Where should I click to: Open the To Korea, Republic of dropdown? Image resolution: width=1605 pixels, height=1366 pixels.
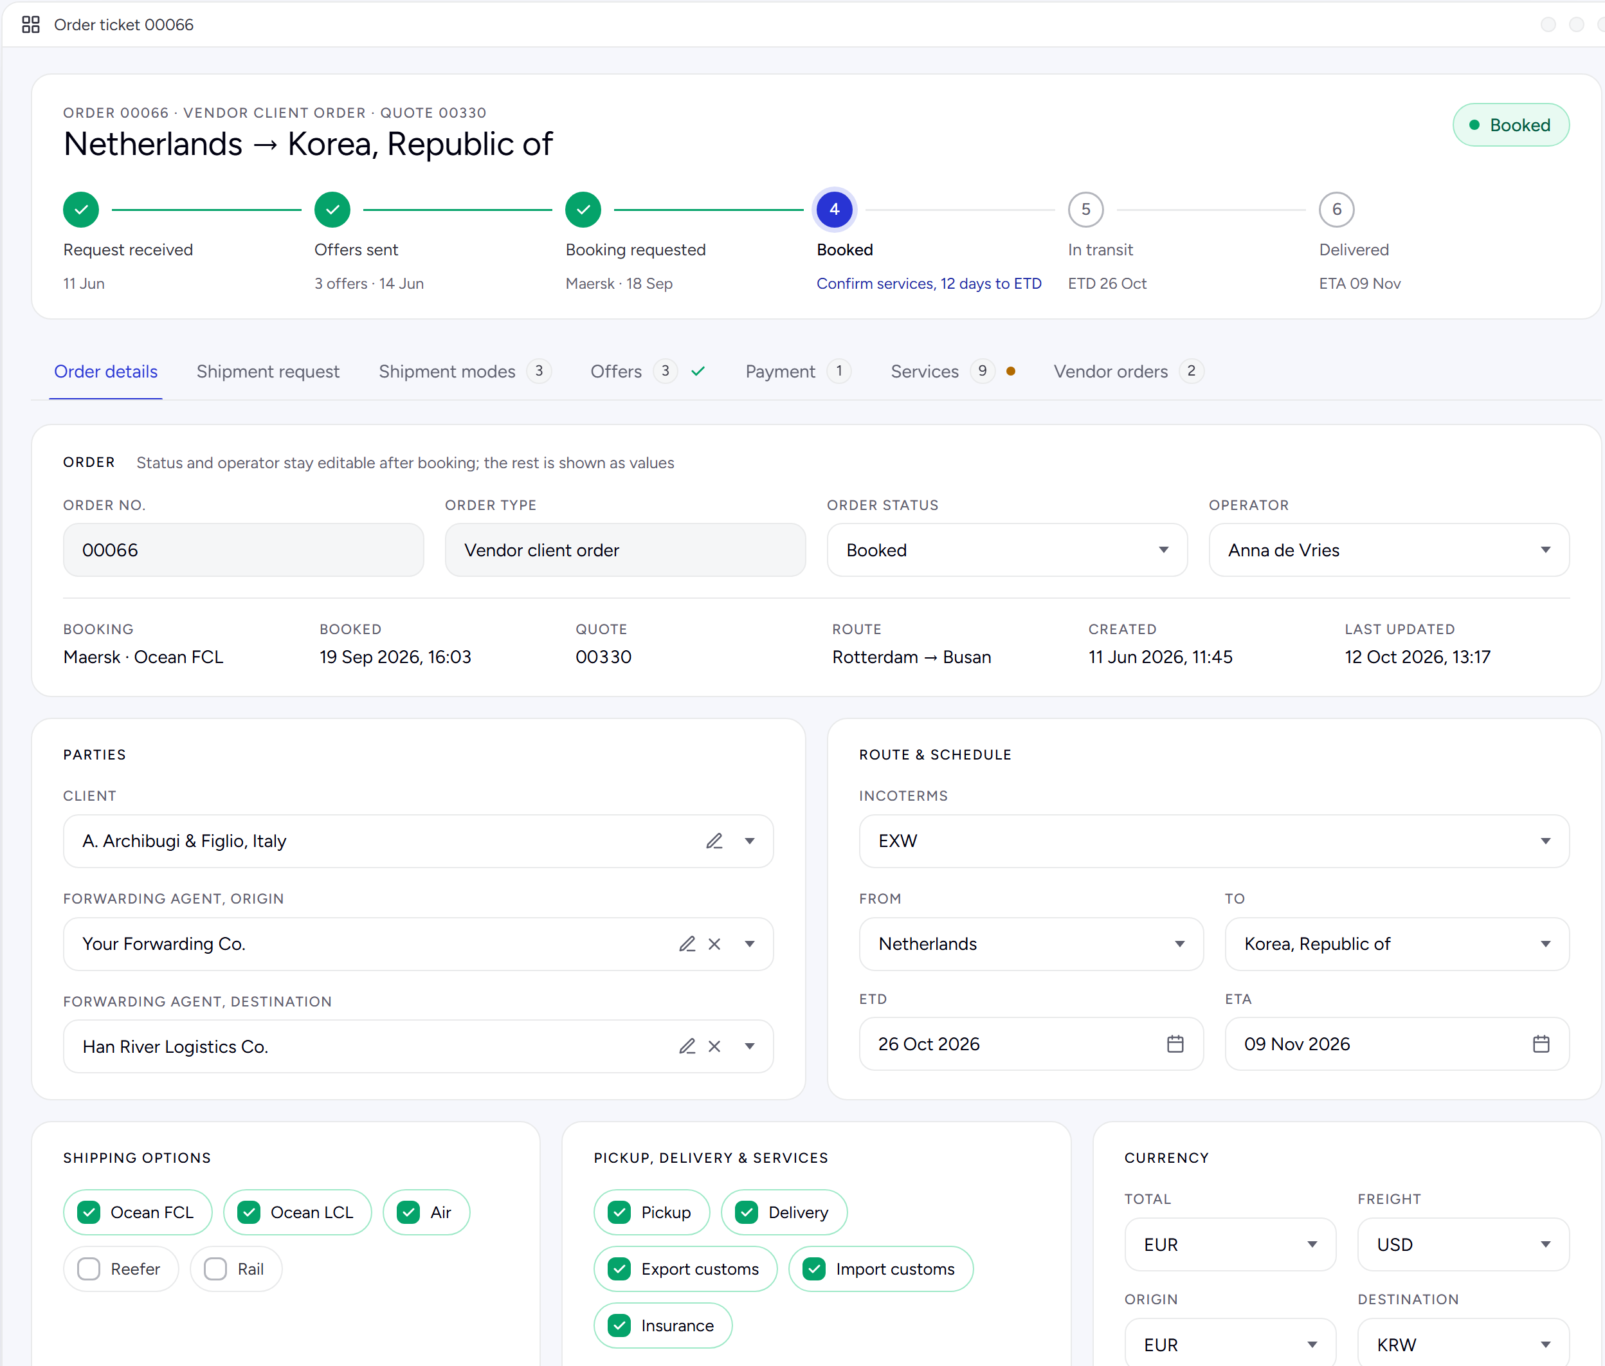[1396, 944]
